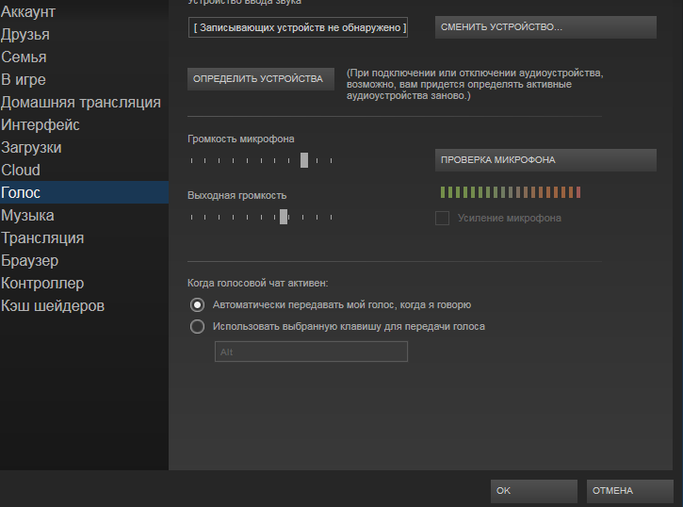Click the Alt push-to-talk key field
683x507 pixels.
click(311, 352)
